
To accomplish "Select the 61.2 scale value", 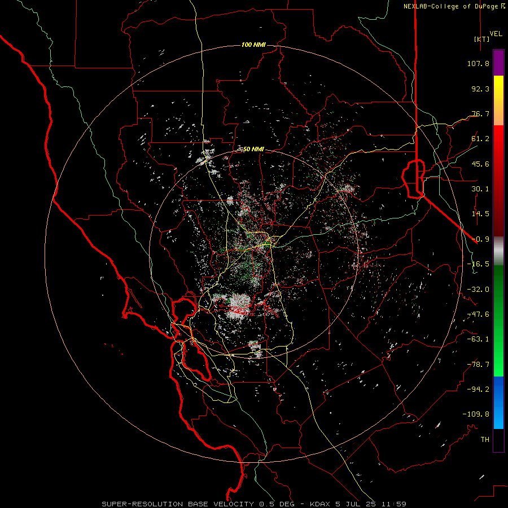I will [x=480, y=139].
